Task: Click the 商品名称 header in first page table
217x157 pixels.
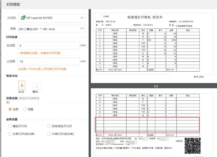Action: pos(115,30)
